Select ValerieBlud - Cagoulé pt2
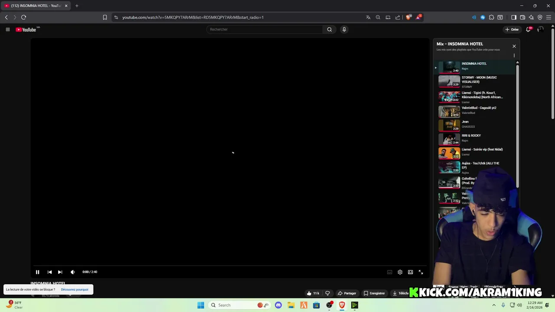The width and height of the screenshot is (555, 312). [x=475, y=111]
